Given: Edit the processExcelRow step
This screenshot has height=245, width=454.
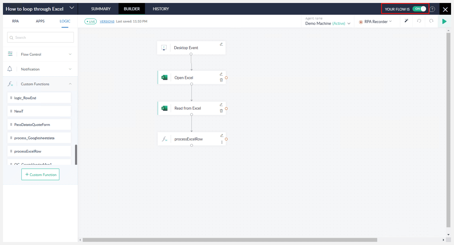Looking at the screenshot, I should [x=221, y=136].
